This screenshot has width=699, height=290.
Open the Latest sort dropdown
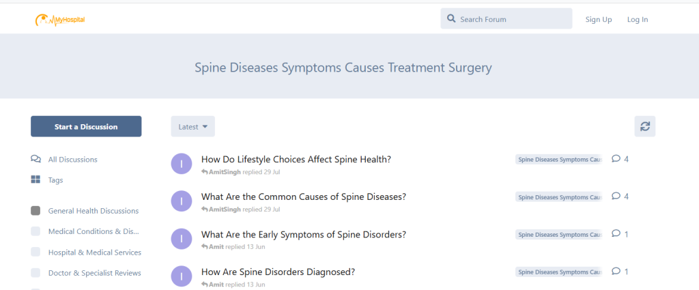[192, 126]
